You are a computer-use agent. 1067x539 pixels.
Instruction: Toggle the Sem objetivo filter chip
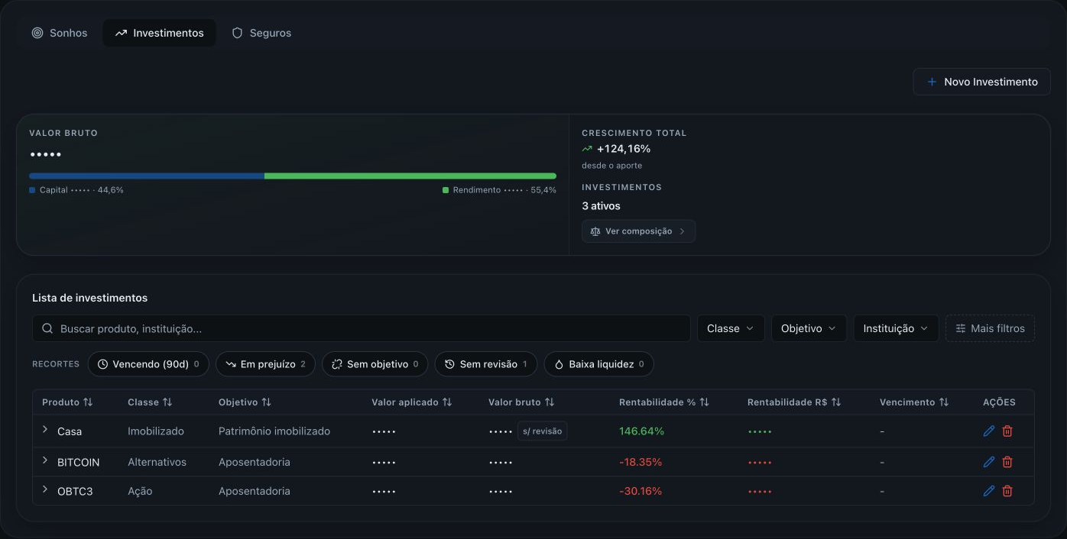(375, 364)
